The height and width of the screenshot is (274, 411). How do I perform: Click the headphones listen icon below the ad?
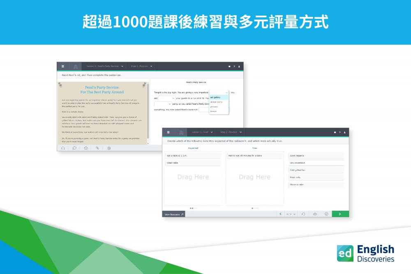click(63, 148)
